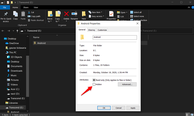Go forward with the right arrow
This screenshot has width=194, height=116.
coord(9,31)
